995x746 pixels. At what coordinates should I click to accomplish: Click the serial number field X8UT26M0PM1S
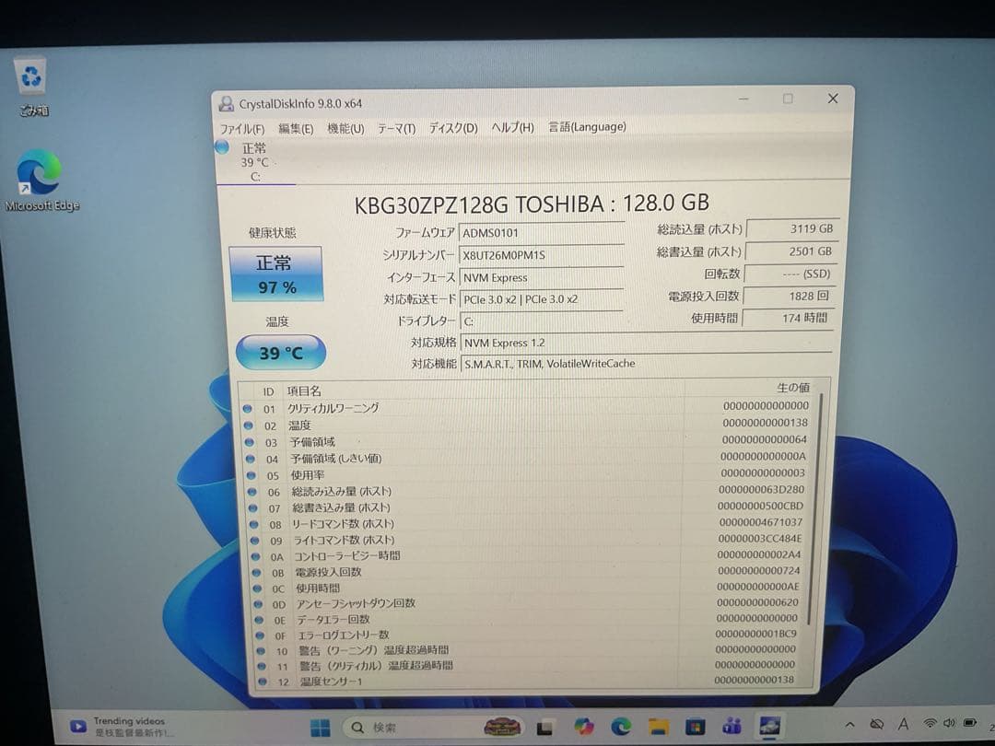[x=541, y=255]
